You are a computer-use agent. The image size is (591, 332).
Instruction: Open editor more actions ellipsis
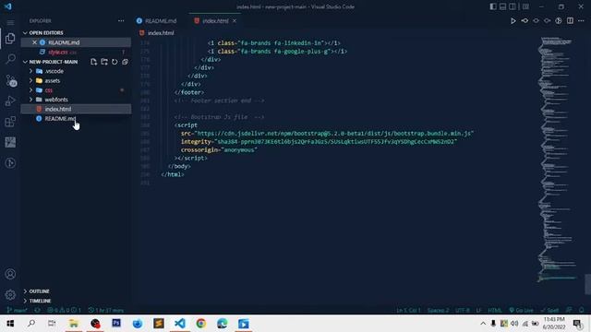[x=581, y=20]
